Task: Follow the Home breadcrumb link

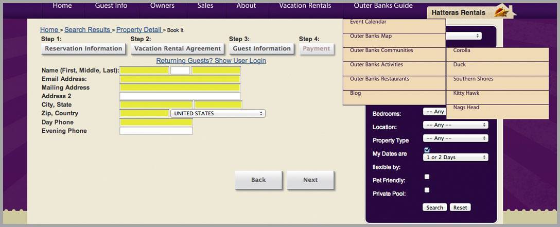Action: tap(49, 30)
